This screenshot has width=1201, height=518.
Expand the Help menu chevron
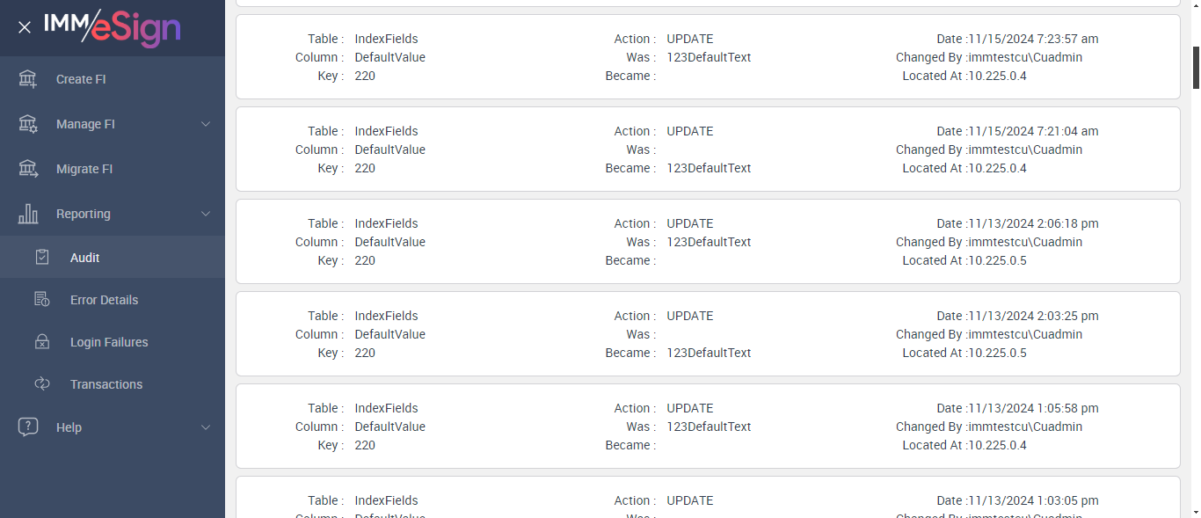206,427
